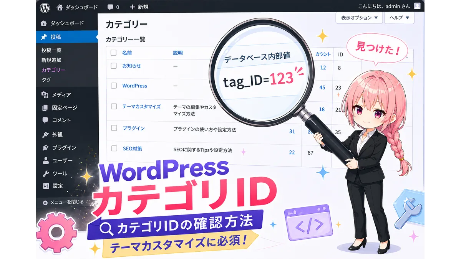Open the プラグイン category link in table
The image size is (461, 259).
pyautogui.click(x=134, y=128)
